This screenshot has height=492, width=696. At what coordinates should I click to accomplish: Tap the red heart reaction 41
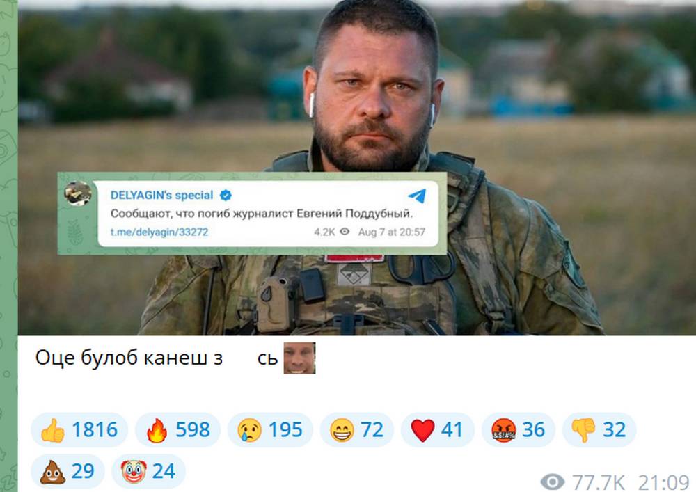[x=437, y=429]
